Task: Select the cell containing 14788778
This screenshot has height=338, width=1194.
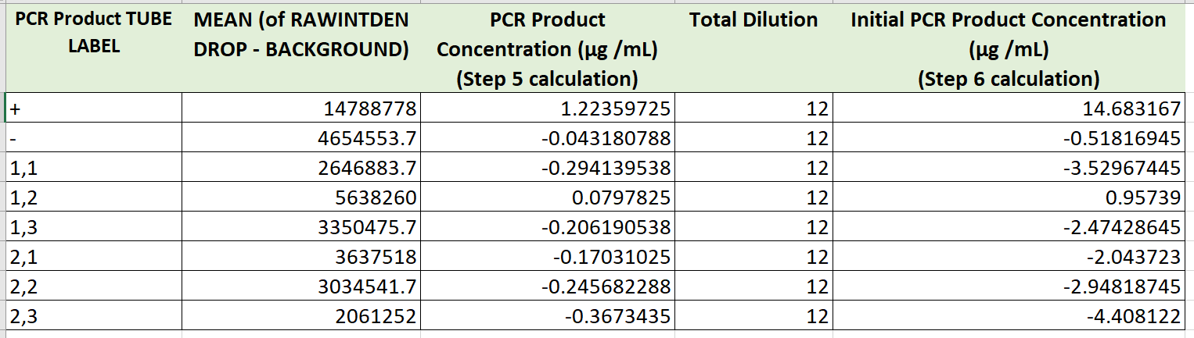Action: (x=301, y=109)
